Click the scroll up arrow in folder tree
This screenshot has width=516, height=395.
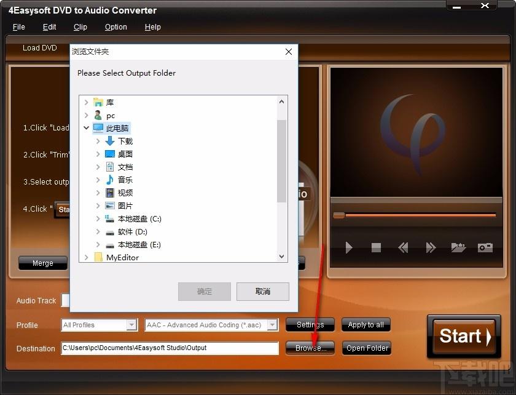click(281, 102)
